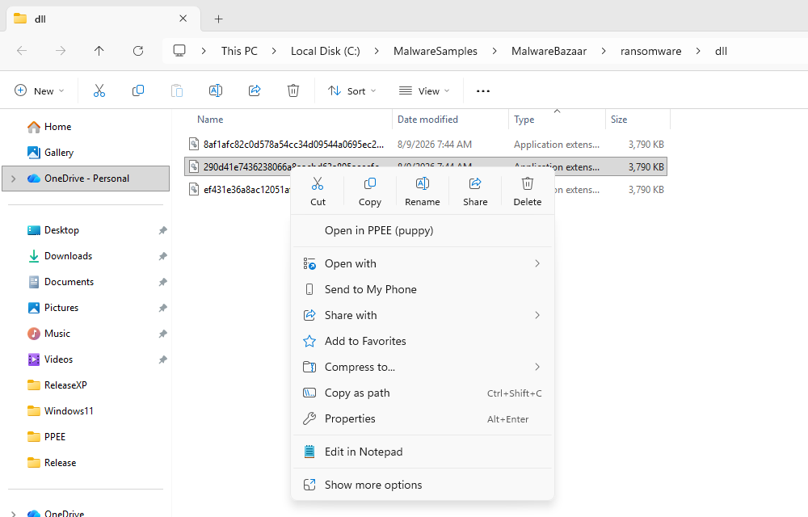The image size is (808, 517).
Task: Open the See more ellipsis menu
Action: 483,91
